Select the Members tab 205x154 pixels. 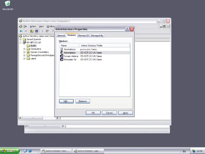pos(71,35)
